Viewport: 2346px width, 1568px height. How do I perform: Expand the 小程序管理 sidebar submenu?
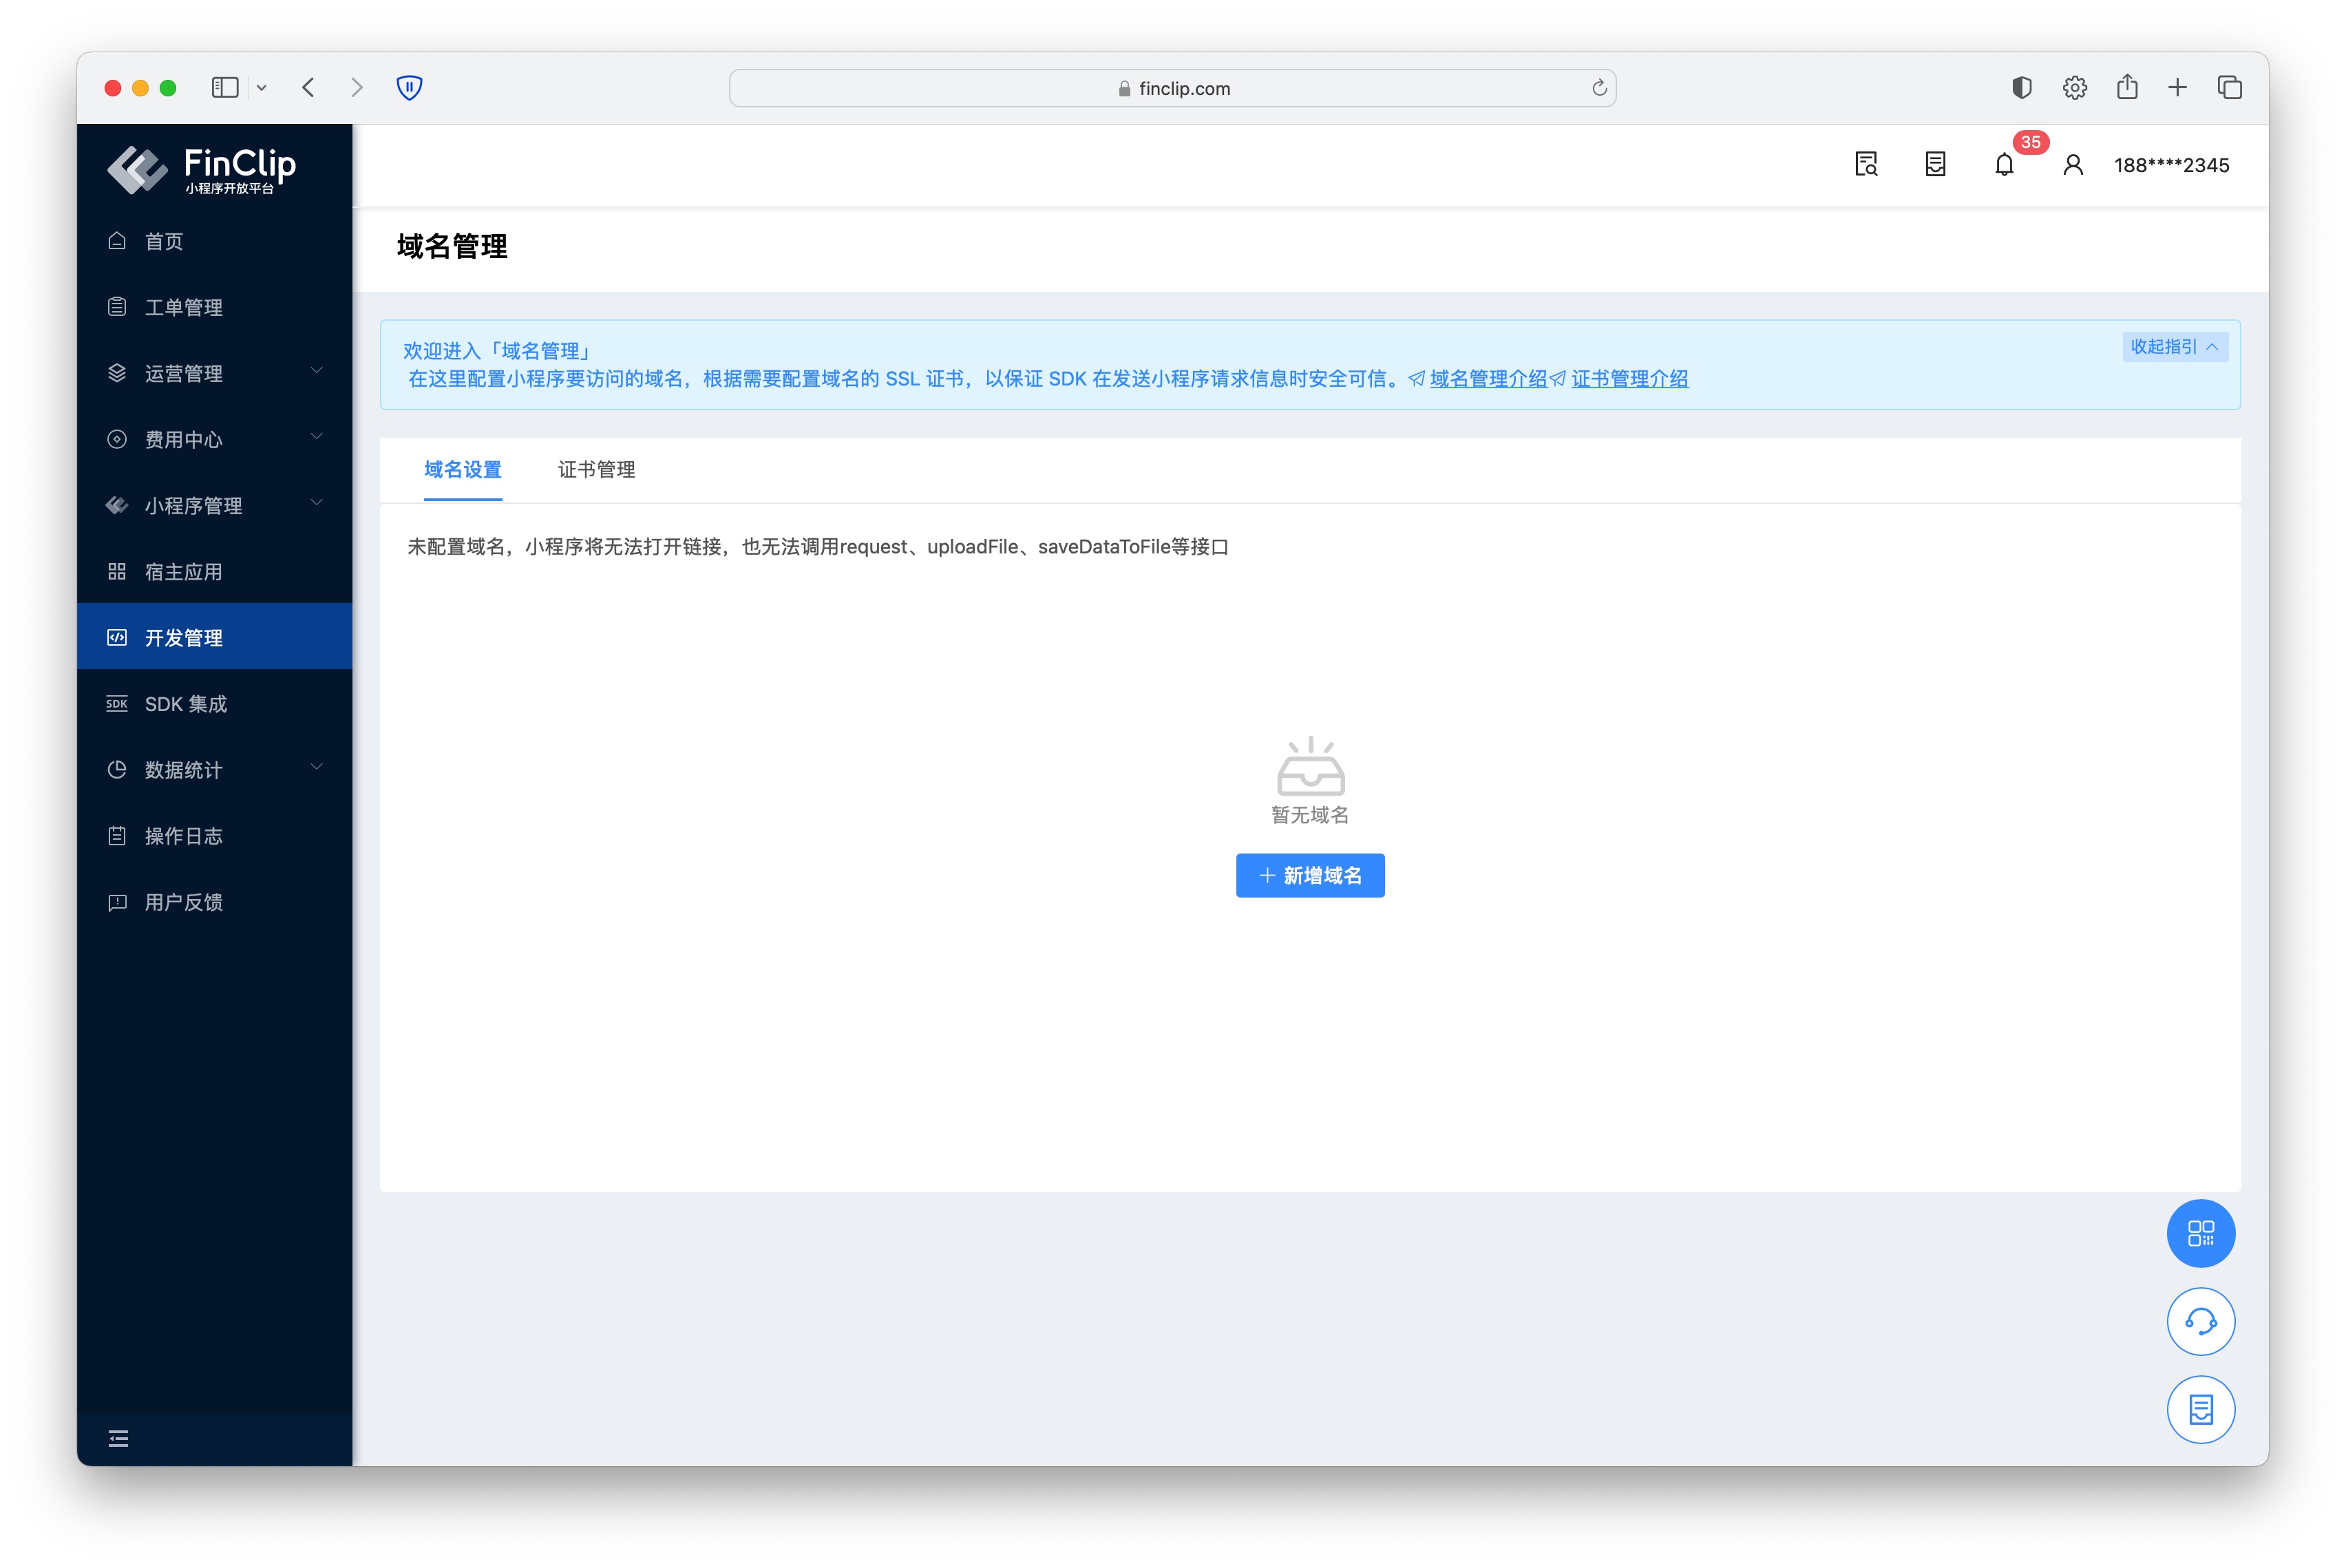tap(214, 505)
